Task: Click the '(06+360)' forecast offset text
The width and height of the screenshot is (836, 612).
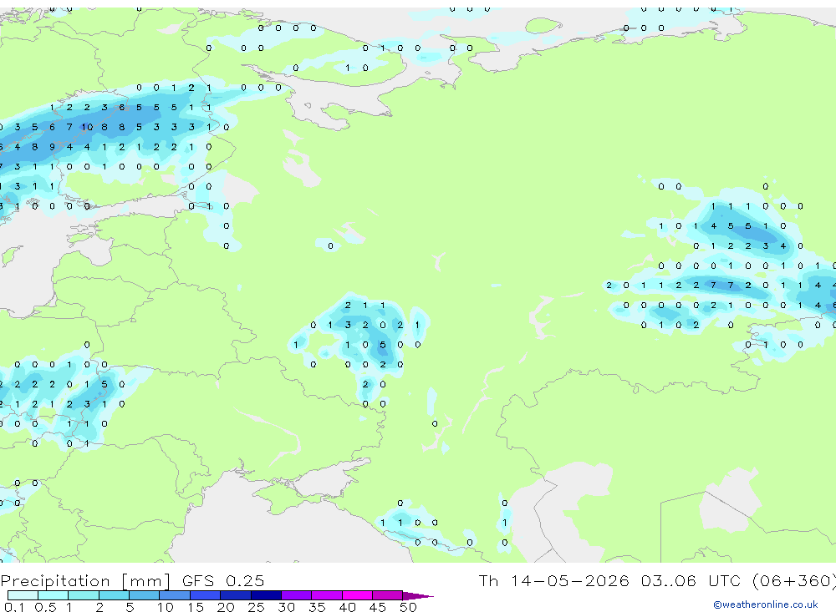Action: pos(796,580)
